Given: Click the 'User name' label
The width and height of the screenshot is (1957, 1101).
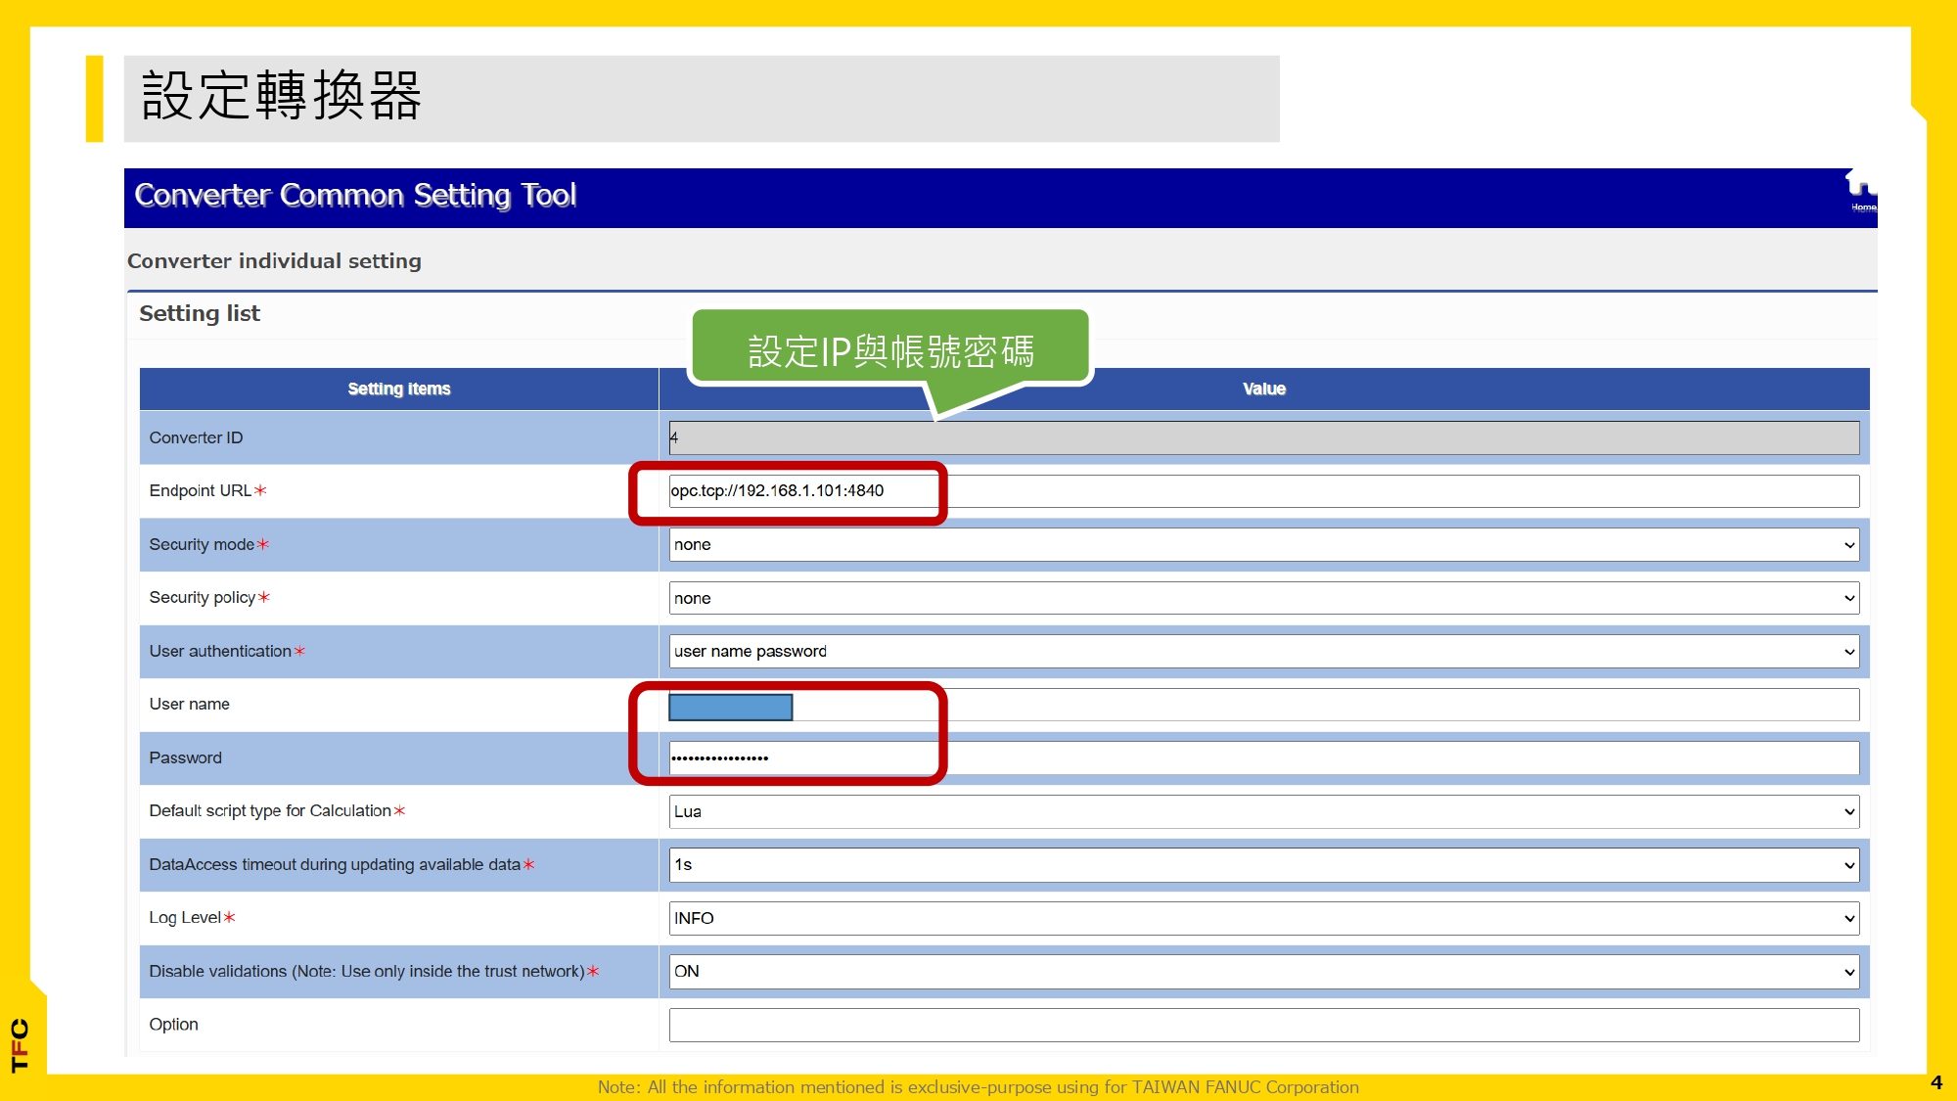Looking at the screenshot, I should coord(190,705).
